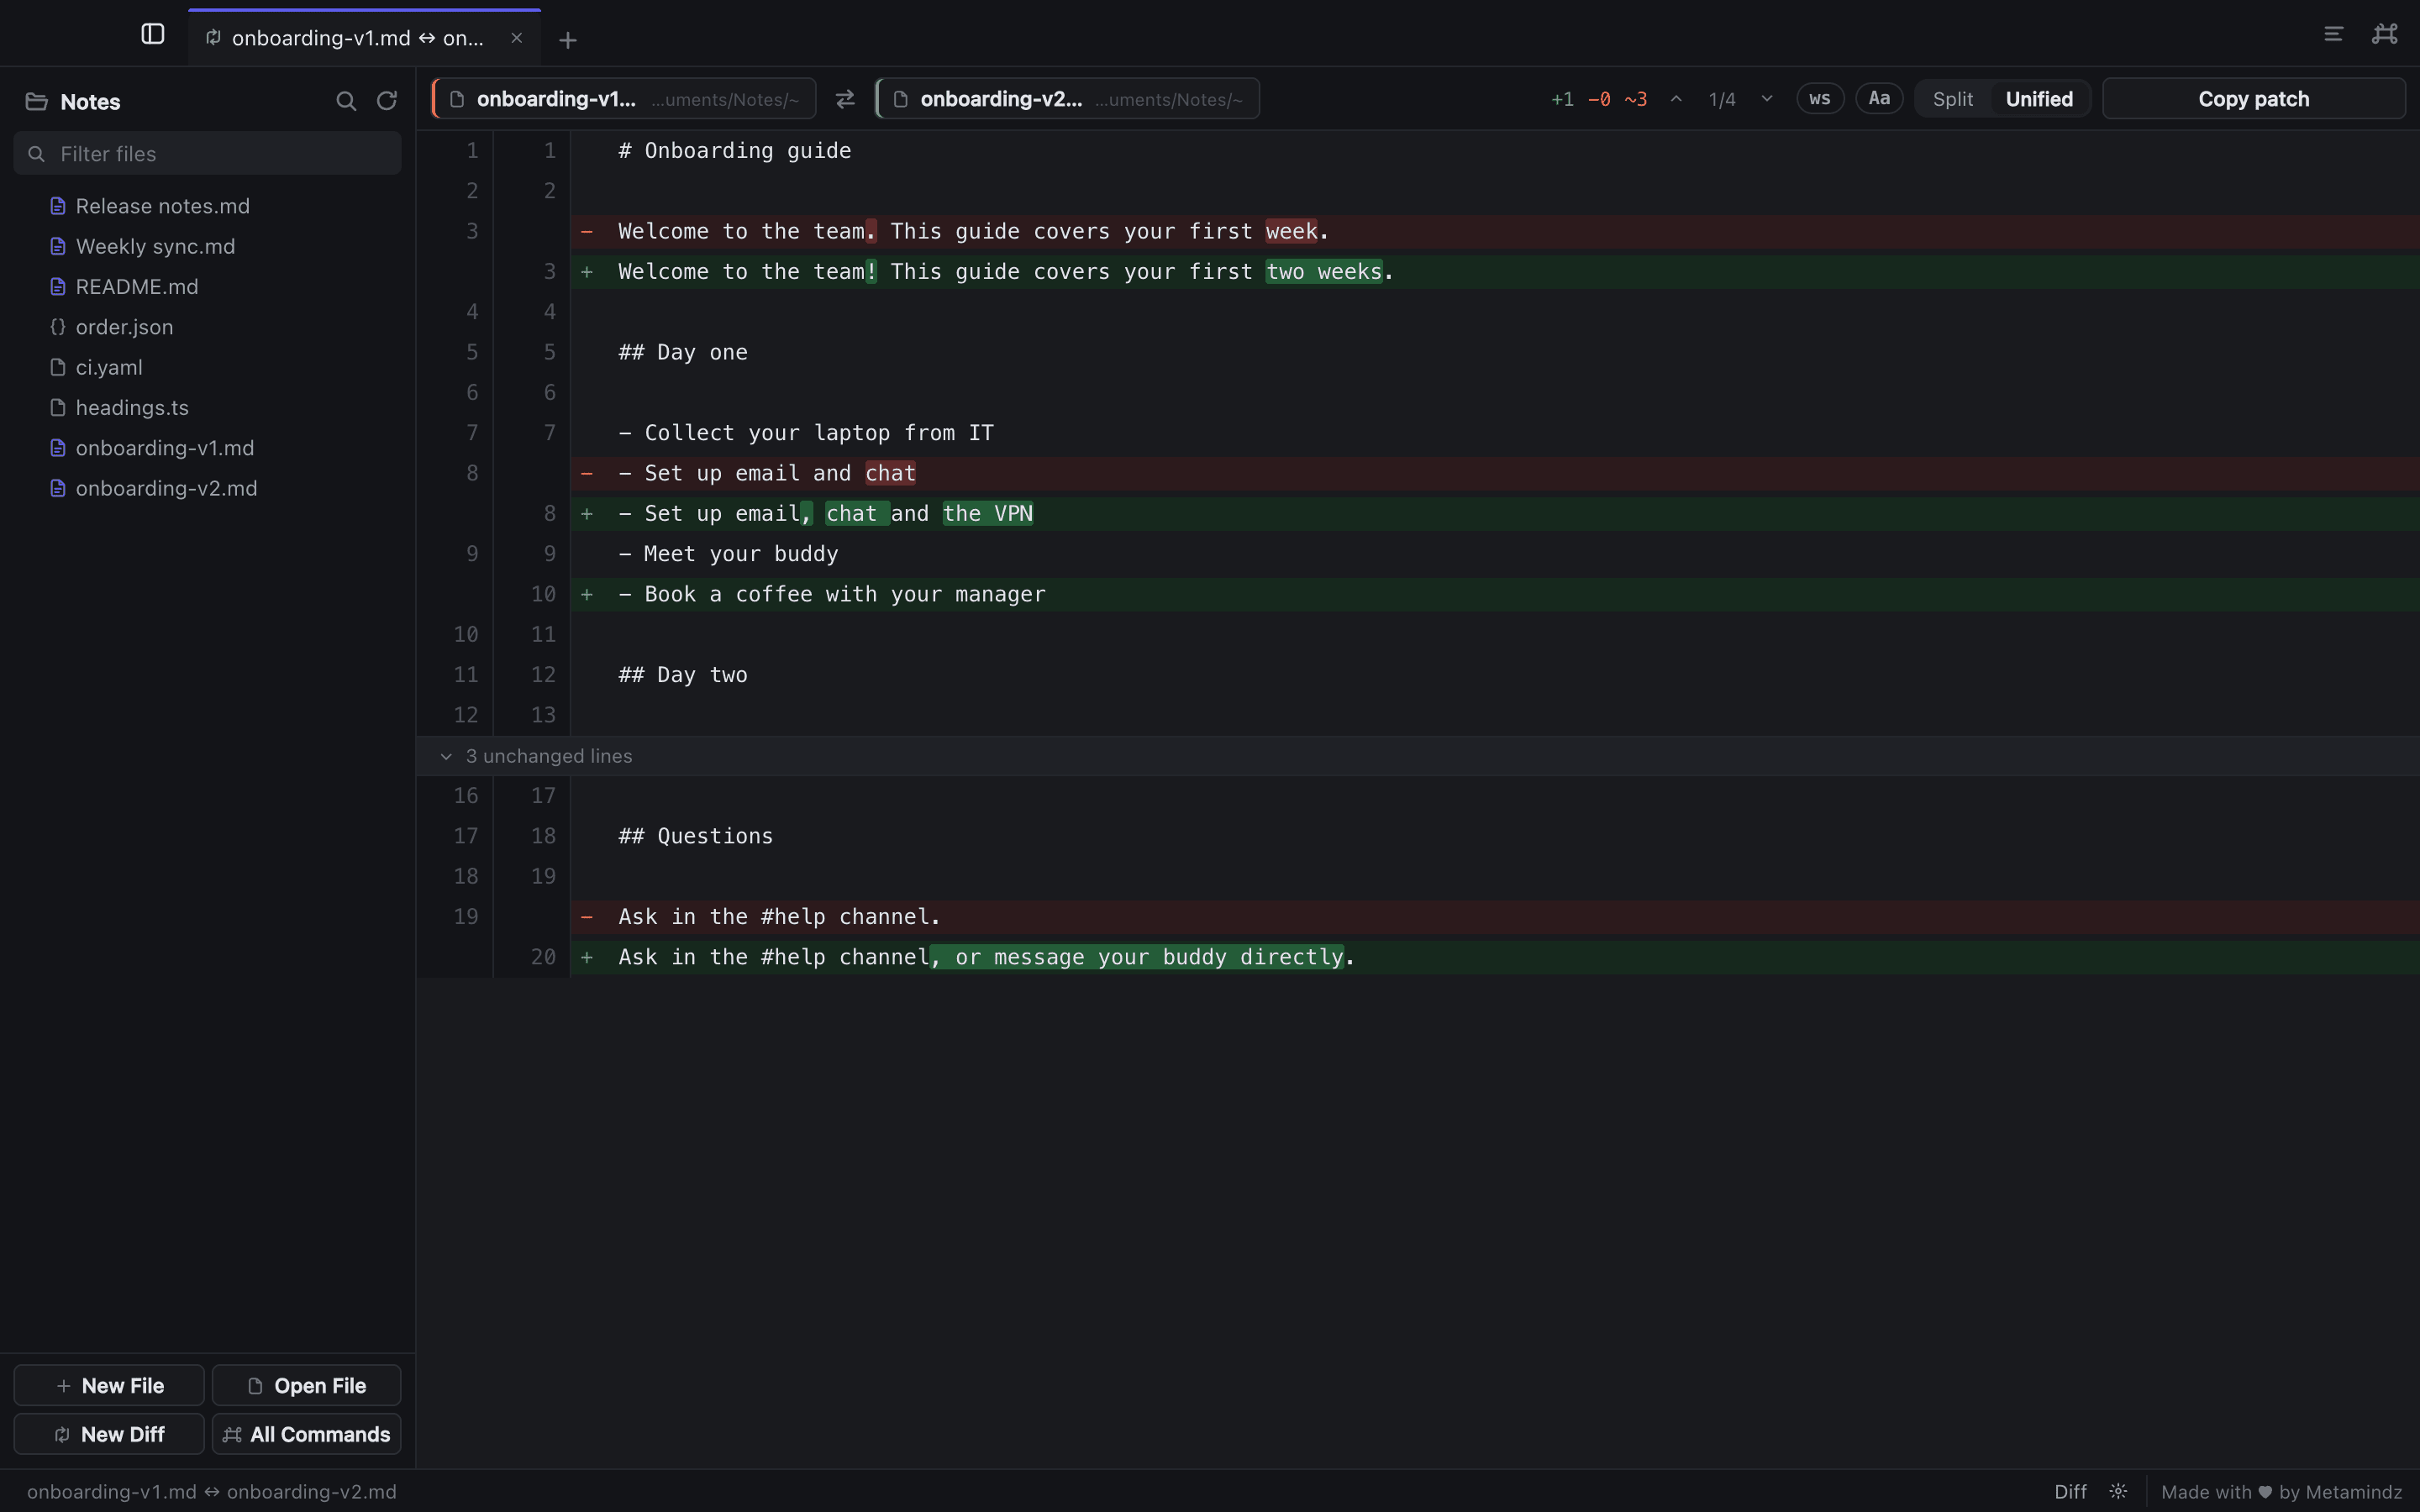This screenshot has width=2420, height=1512.
Task: Click the Diff status bar label
Action: (2070, 1492)
